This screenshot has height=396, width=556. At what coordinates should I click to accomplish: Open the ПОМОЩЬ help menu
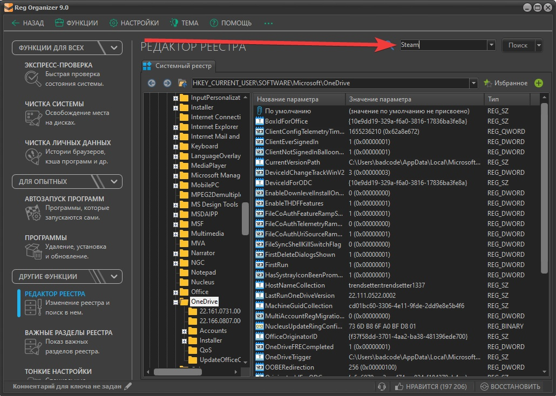coord(231,23)
